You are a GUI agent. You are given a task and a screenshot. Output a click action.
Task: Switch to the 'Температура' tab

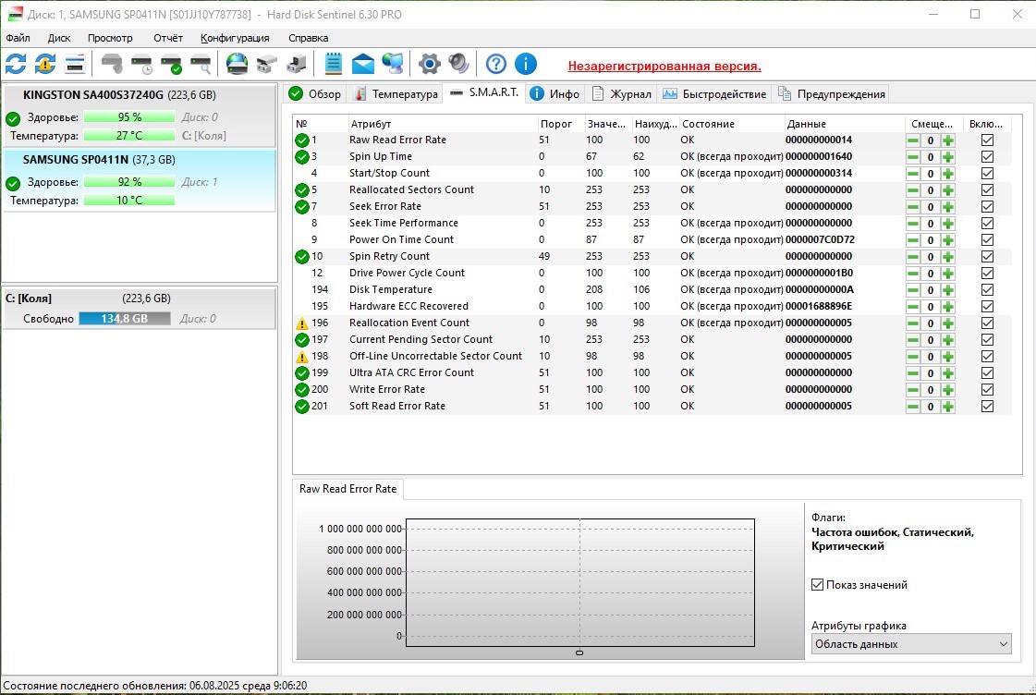(x=396, y=94)
